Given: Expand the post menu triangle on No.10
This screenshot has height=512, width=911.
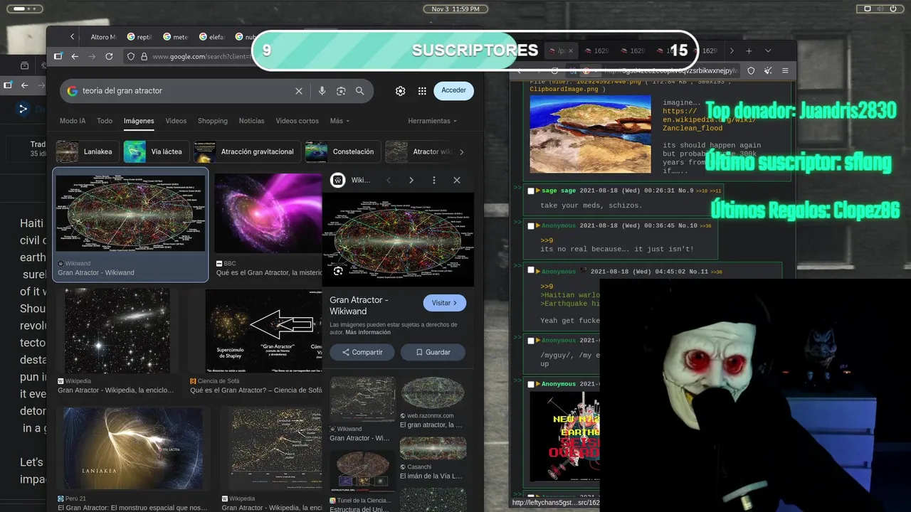Looking at the screenshot, I should [538, 226].
